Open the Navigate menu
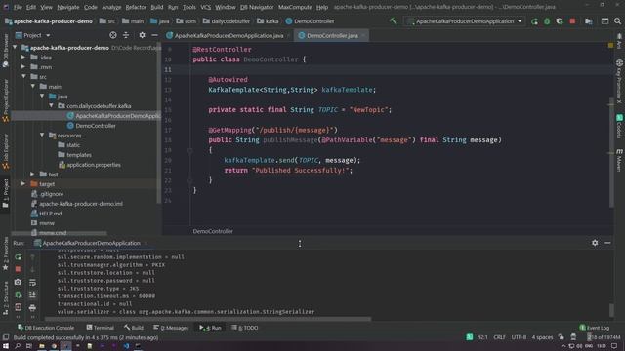 pyautogui.click(x=67, y=7)
